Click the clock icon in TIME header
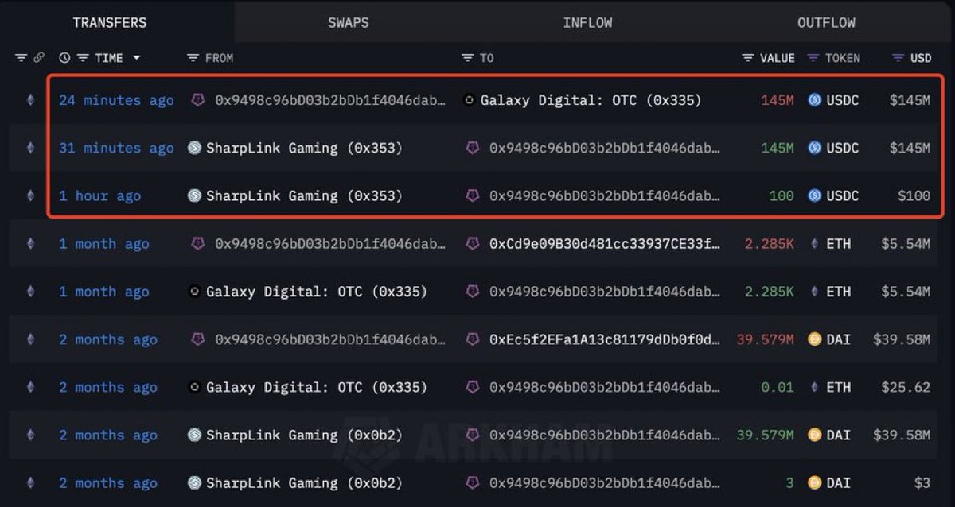Screen dimensions: 955x507 pos(64,58)
